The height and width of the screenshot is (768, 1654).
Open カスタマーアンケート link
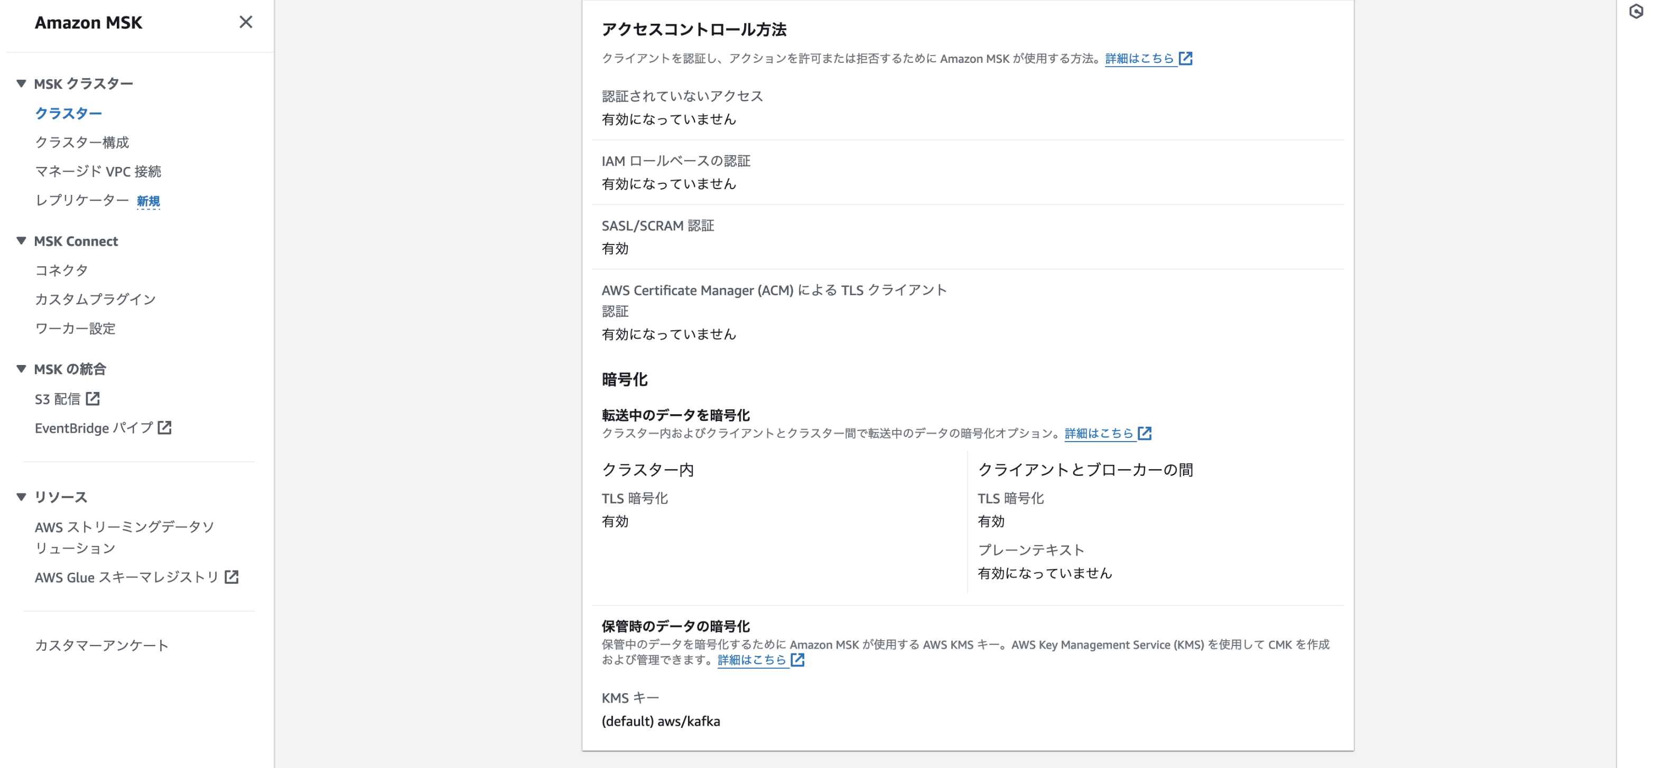click(x=101, y=645)
